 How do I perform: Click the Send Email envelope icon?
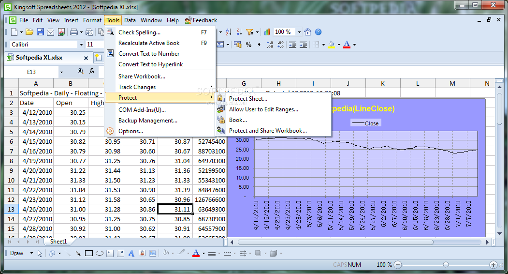point(51,32)
